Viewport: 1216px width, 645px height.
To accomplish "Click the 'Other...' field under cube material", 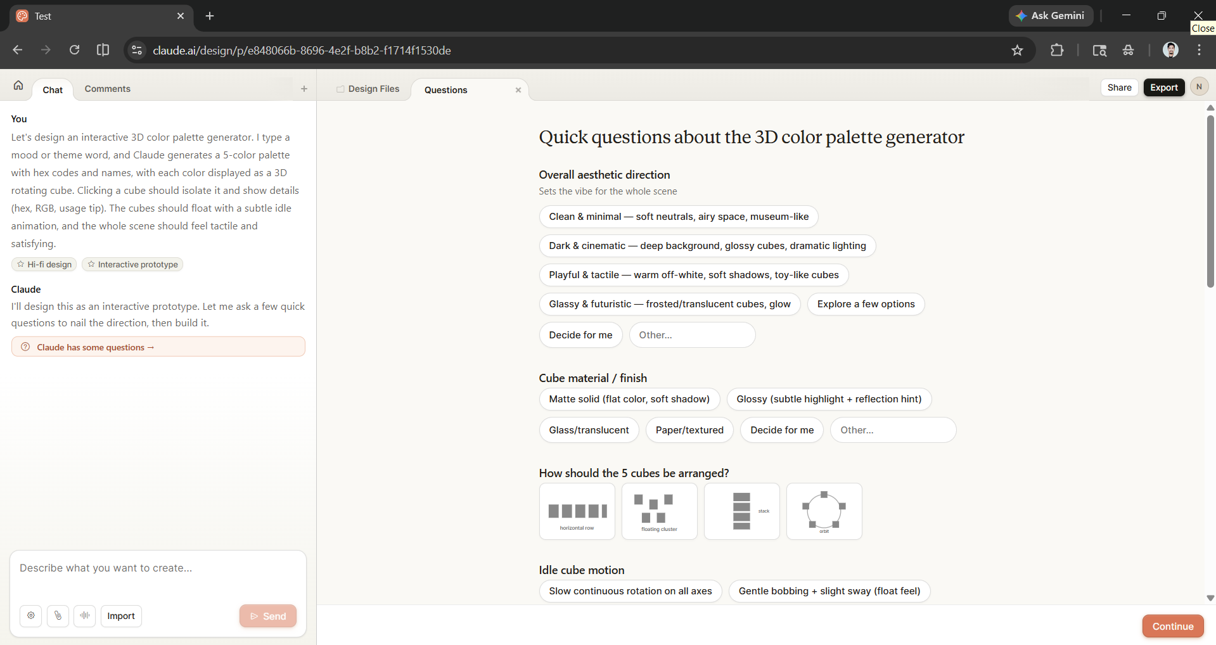I will [x=893, y=430].
